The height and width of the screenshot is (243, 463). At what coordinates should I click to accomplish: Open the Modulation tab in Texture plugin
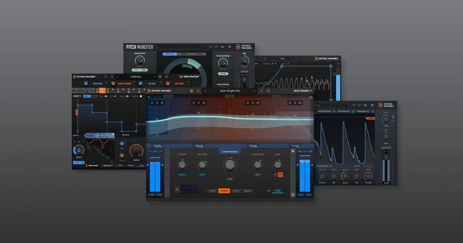(x=324, y=112)
